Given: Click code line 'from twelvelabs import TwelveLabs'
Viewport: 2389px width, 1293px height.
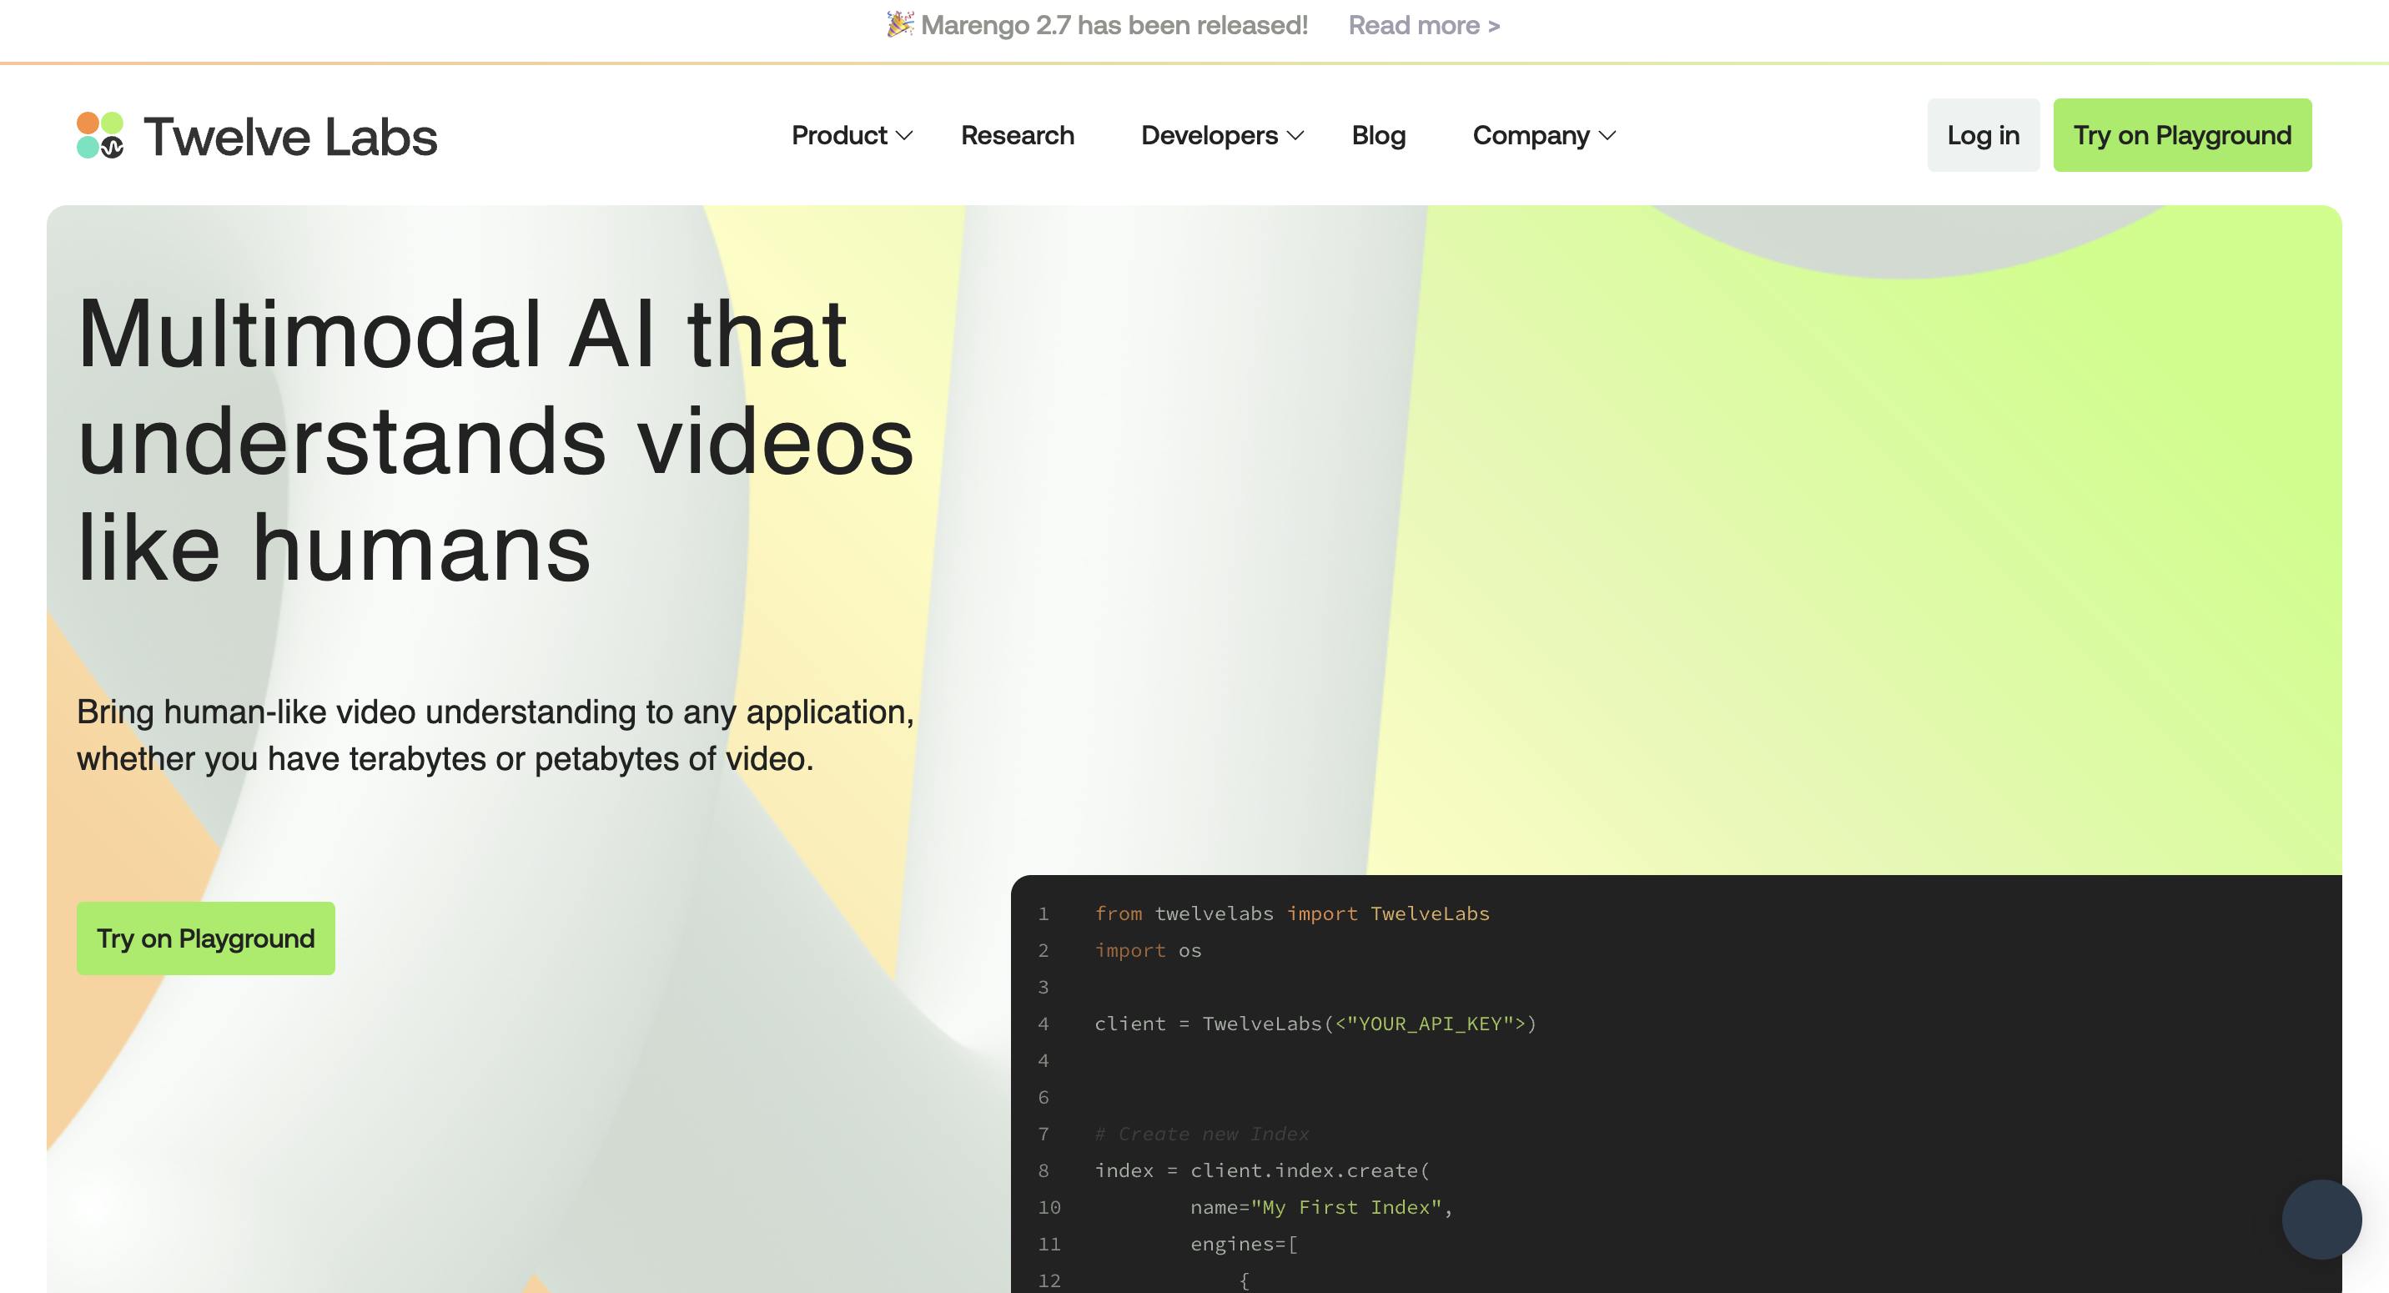Looking at the screenshot, I should click(1292, 913).
